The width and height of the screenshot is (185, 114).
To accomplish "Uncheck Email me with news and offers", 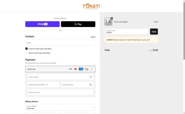I will (26, 49).
